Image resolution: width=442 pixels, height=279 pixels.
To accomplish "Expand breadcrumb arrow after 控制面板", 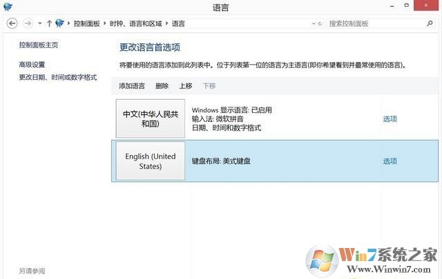I will pos(104,23).
